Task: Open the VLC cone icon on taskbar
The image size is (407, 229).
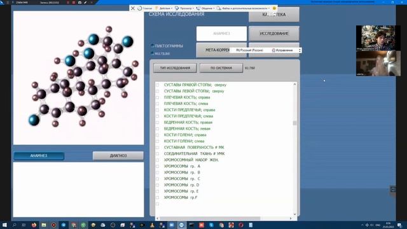Action: pos(152,225)
